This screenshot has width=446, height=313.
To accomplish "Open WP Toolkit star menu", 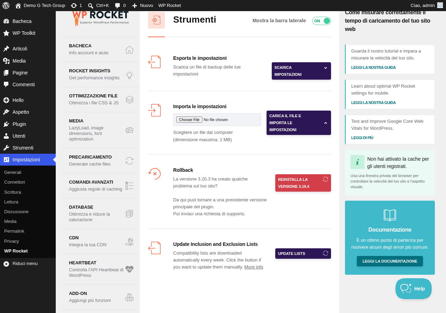I will click(28, 33).
